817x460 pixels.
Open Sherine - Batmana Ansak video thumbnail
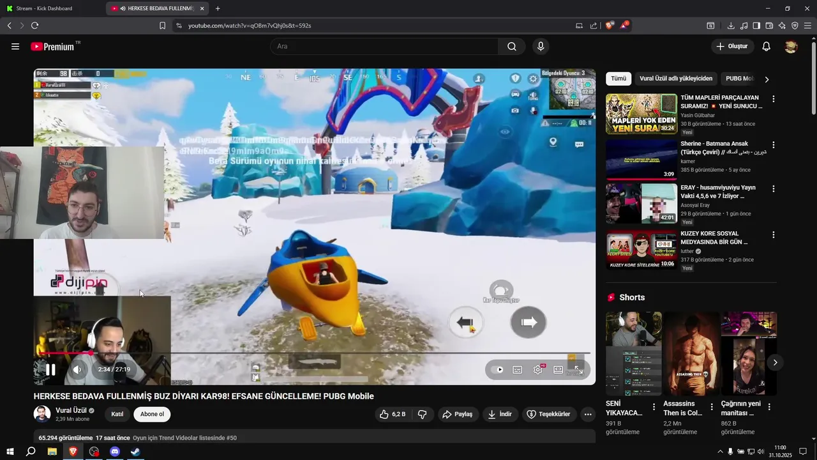641,160
